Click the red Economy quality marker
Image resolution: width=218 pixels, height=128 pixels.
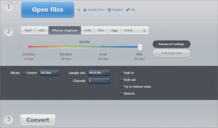[x=30, y=47]
